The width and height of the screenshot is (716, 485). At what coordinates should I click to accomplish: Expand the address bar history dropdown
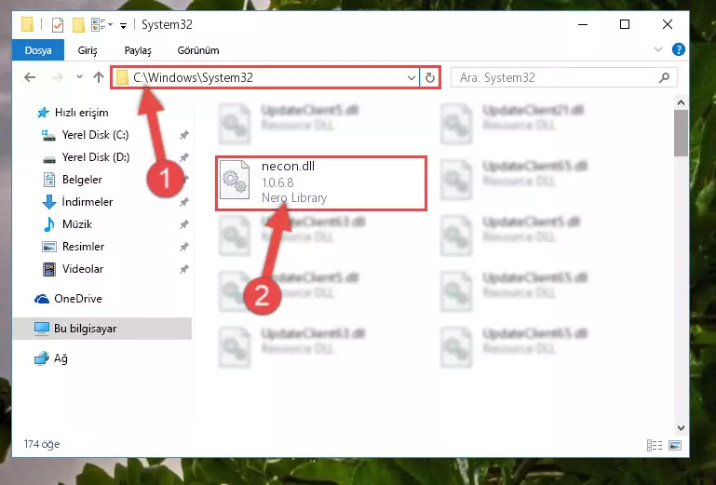click(411, 77)
